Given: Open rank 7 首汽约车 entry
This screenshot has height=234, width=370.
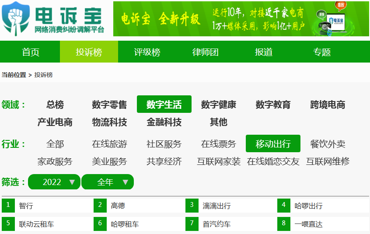Looking at the screenshot, I should tap(231, 224).
